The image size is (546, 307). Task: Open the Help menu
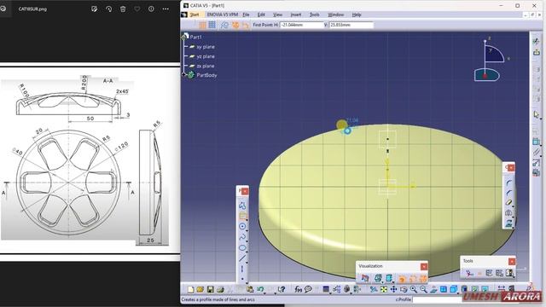tap(357, 14)
